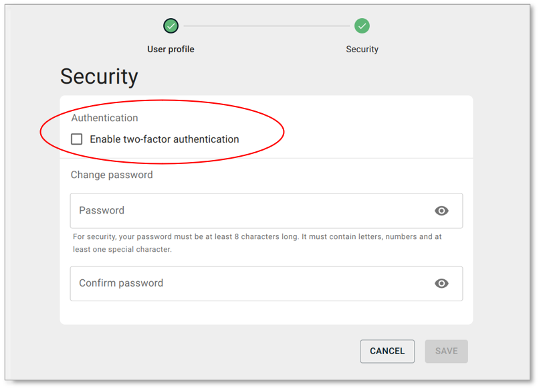Click the 'Enable two-factor authentication' label text

pos(164,139)
